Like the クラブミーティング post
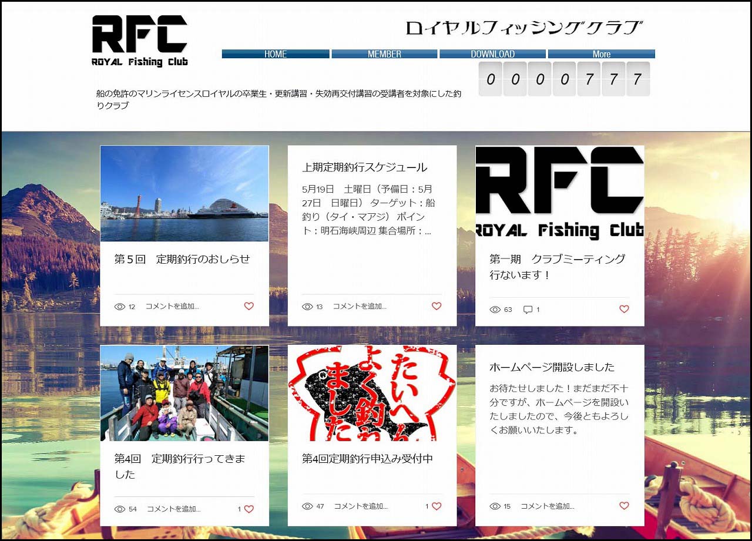Screen dimensions: 752x541 [x=624, y=309]
